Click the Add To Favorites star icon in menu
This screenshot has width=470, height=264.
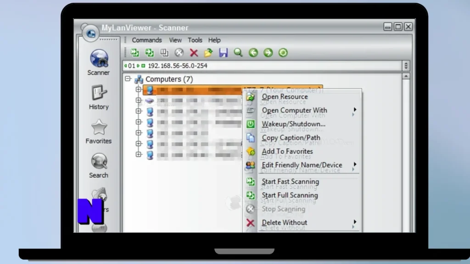click(251, 151)
